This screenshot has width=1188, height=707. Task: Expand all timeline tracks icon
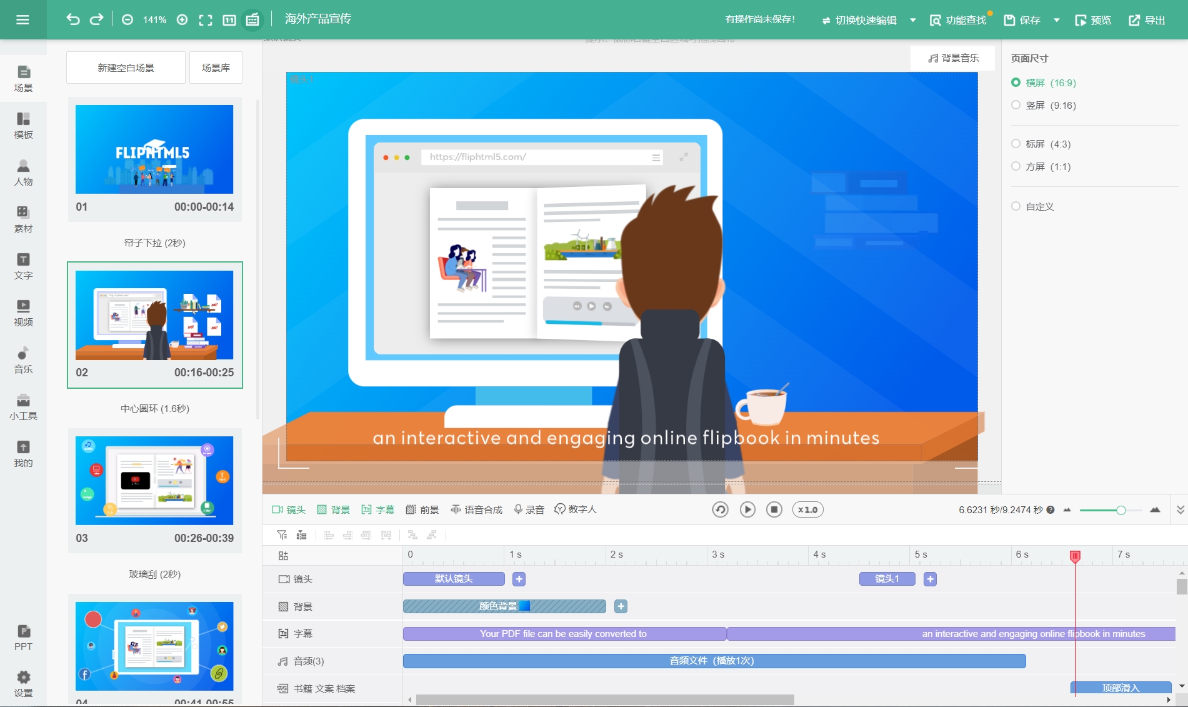coord(301,535)
